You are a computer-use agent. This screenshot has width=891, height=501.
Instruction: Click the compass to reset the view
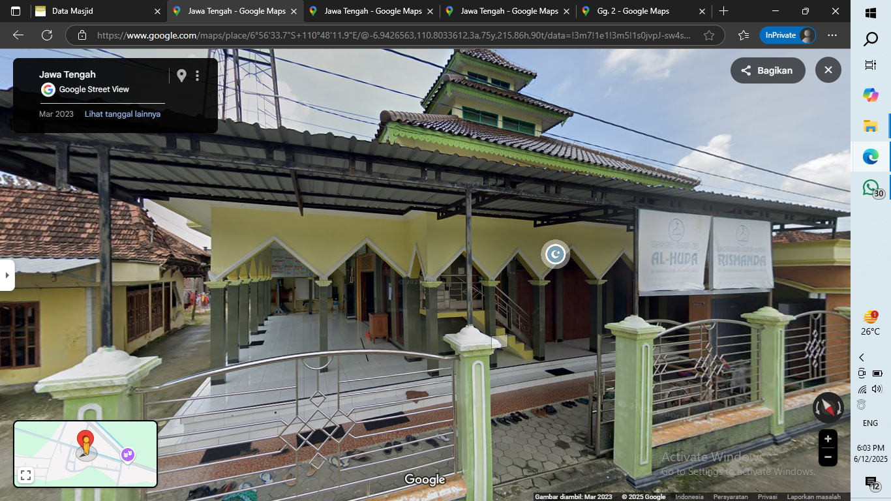click(828, 408)
